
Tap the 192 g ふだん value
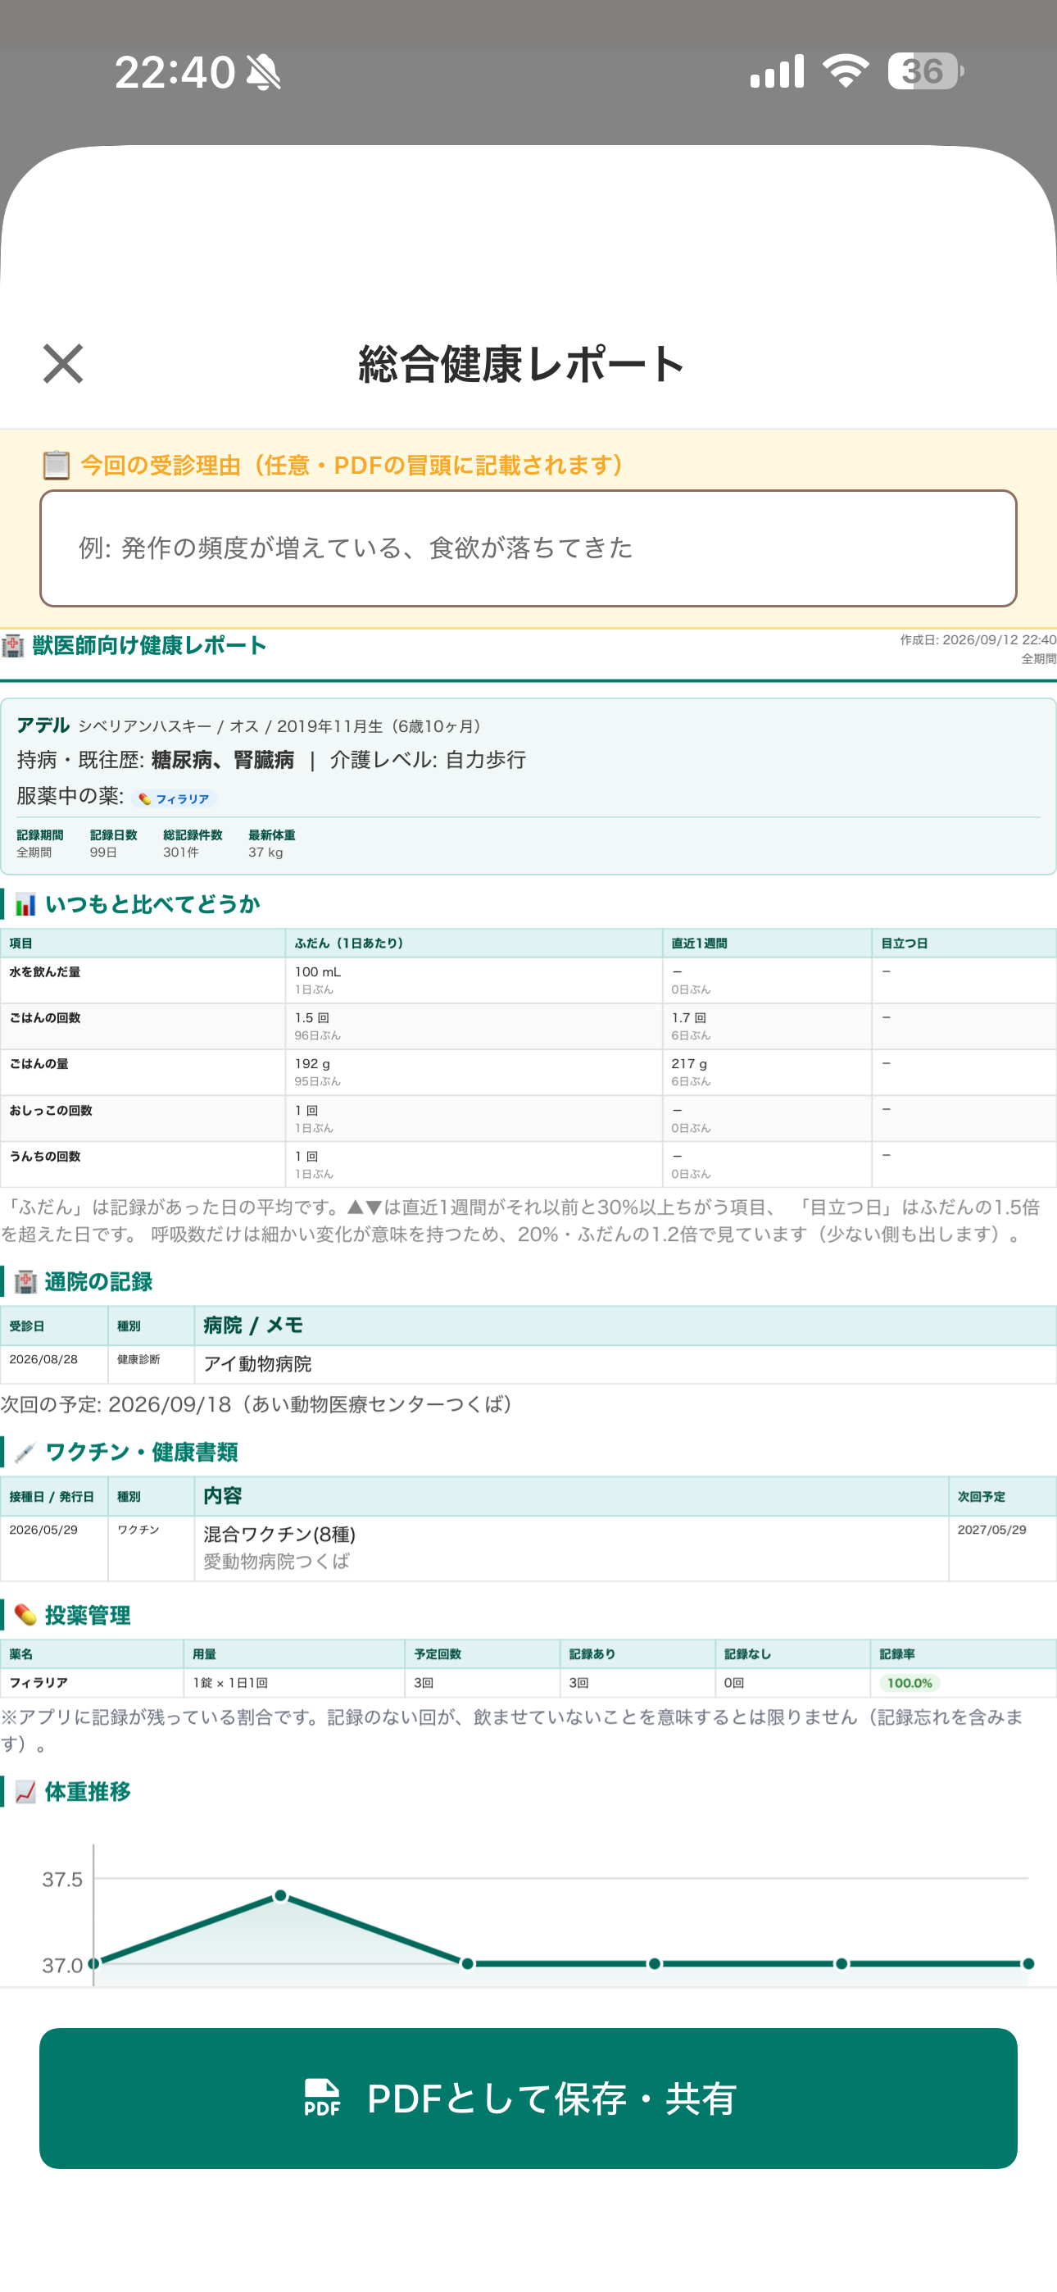312,1063
